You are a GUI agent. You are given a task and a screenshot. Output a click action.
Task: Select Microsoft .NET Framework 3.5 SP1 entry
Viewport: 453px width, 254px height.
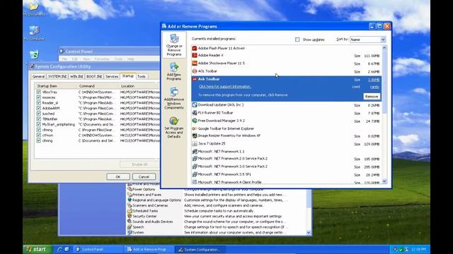[286, 174]
